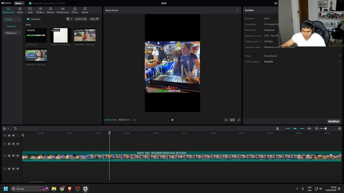Switch to the Audio tab
The width and height of the screenshot is (344, 193).
20,10
